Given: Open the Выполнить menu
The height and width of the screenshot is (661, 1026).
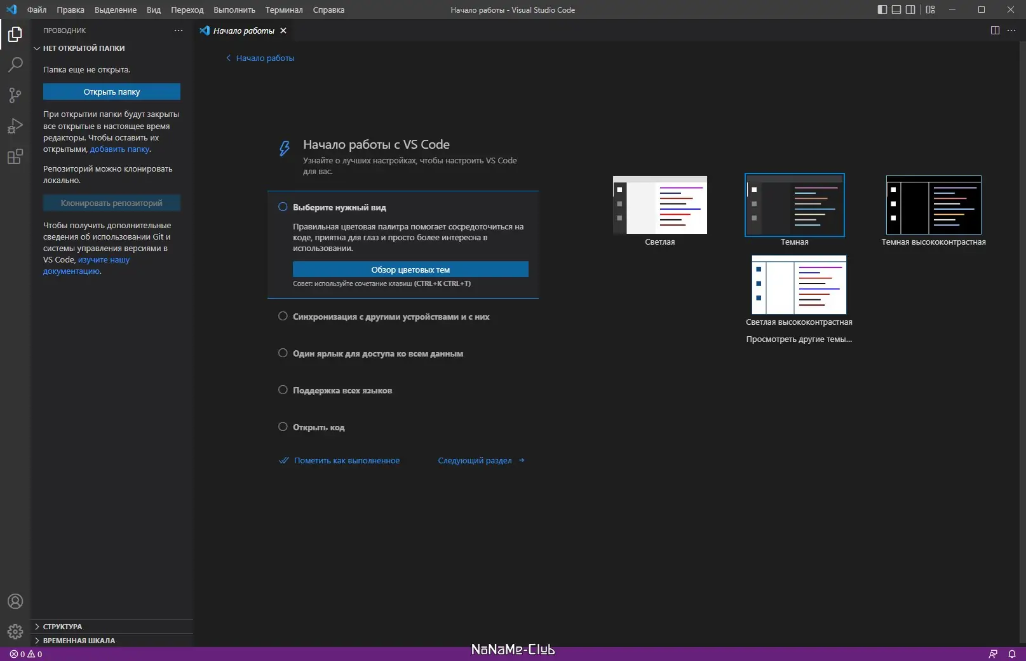Looking at the screenshot, I should pos(234,10).
